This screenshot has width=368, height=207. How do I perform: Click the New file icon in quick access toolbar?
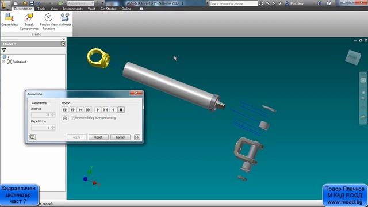[x=16, y=3]
